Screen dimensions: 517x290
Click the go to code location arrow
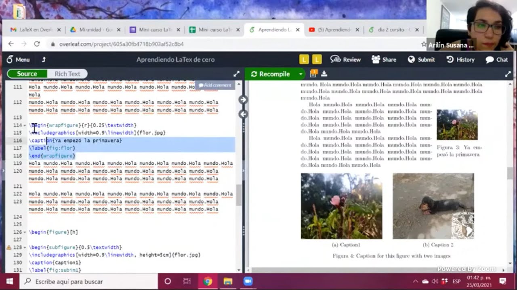click(x=243, y=114)
